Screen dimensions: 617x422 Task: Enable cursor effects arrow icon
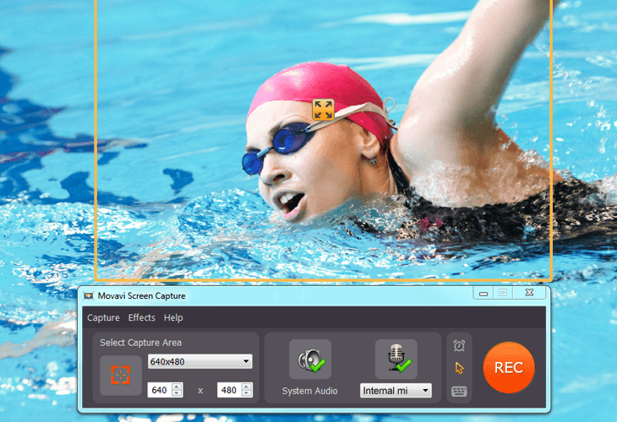point(459,369)
